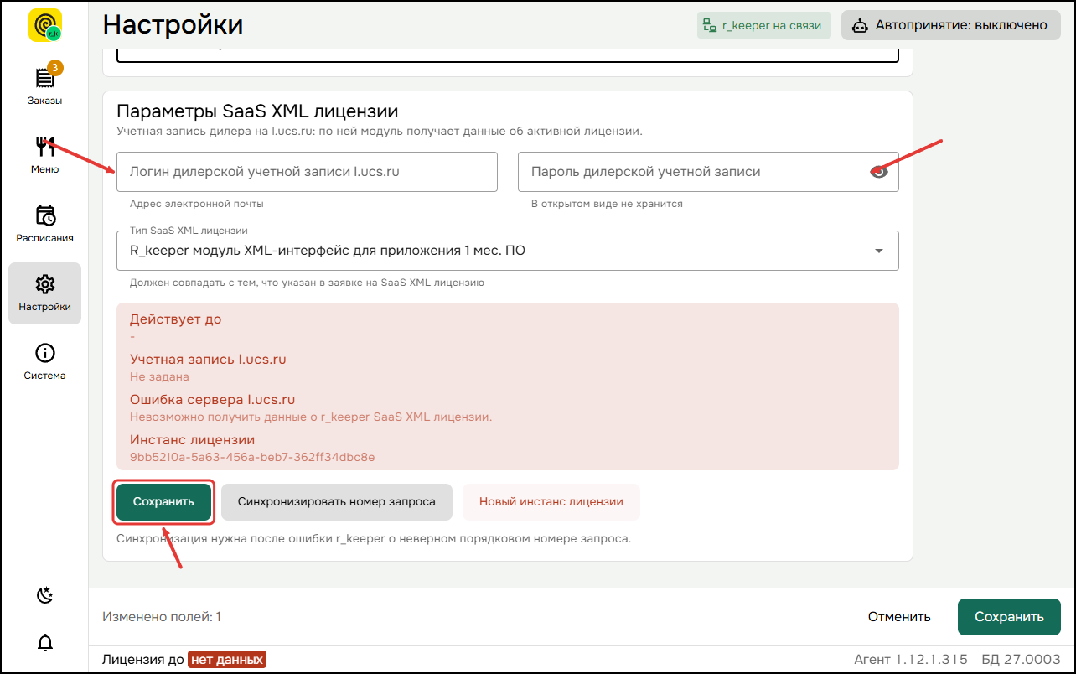Click the Ошибка сервера l.ucs.ru heading
This screenshot has width=1076, height=674.
(213, 400)
